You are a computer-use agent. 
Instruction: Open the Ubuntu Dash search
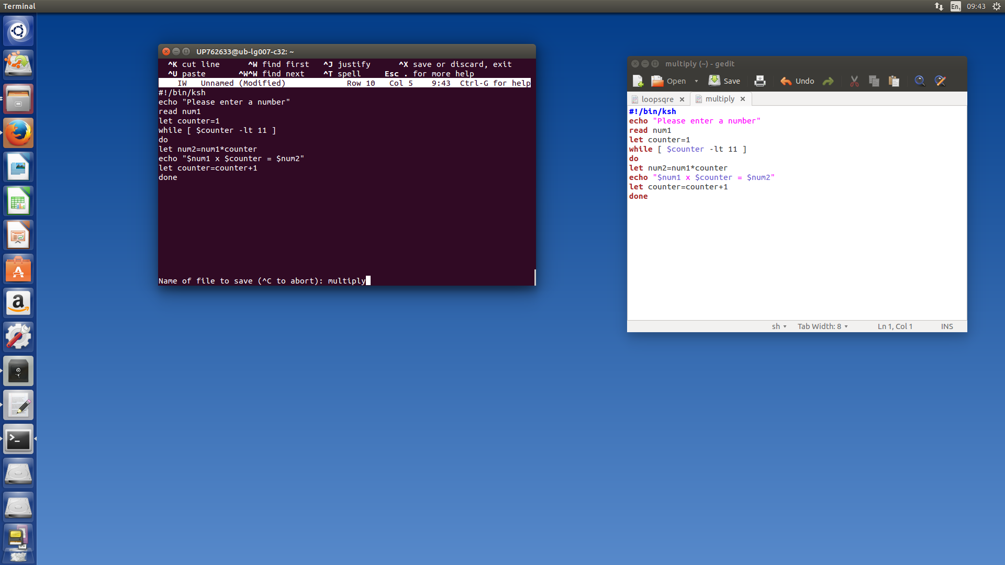click(18, 31)
